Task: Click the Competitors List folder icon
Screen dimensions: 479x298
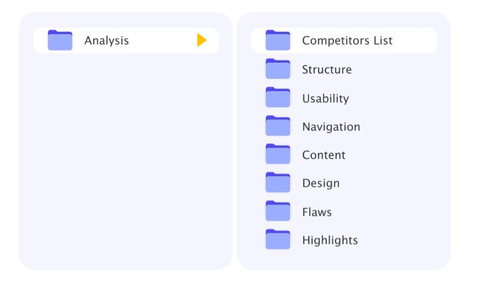Action: pyautogui.click(x=277, y=41)
